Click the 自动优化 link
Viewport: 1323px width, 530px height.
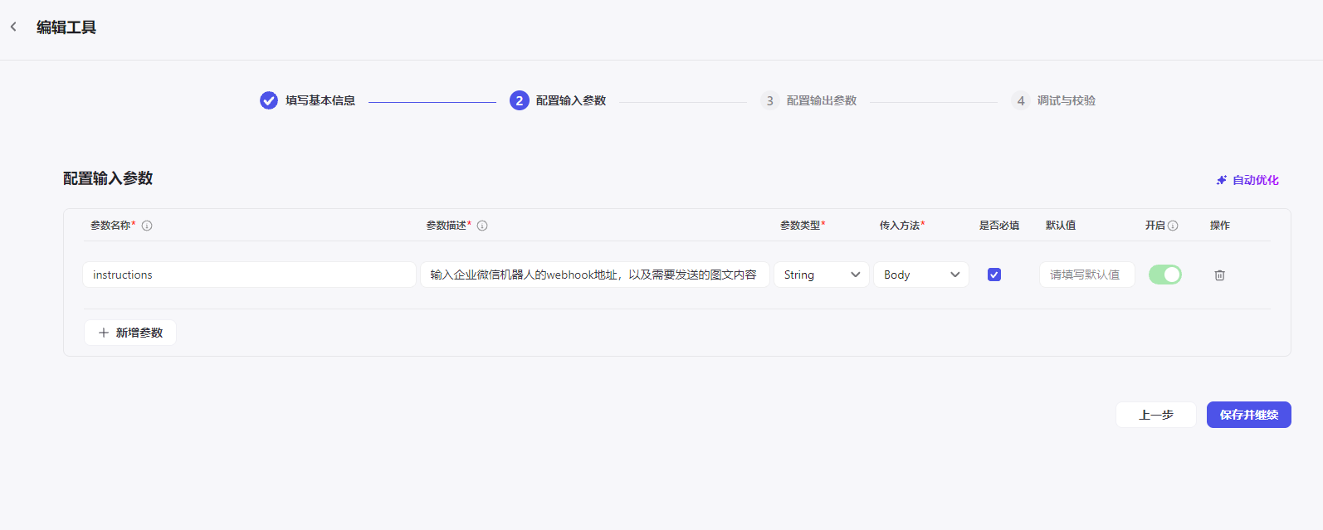click(1256, 180)
